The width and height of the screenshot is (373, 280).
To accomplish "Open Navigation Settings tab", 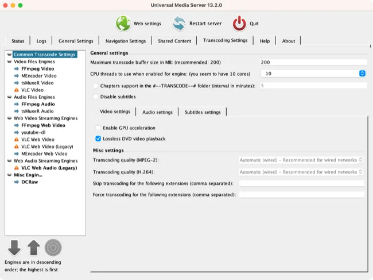I will click(125, 41).
